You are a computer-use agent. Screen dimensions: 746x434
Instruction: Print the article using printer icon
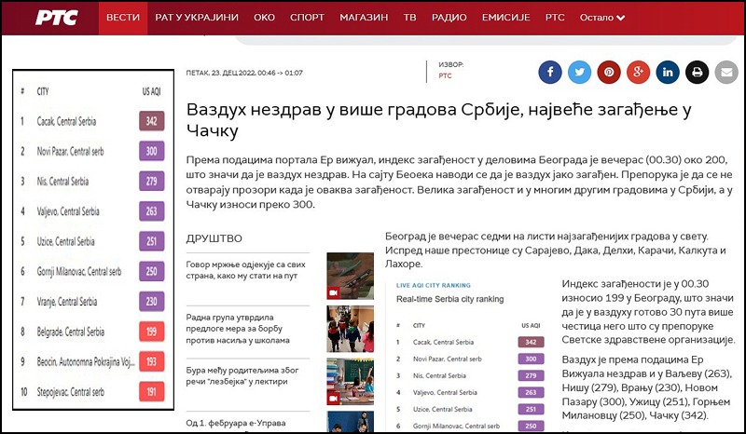[x=697, y=73]
